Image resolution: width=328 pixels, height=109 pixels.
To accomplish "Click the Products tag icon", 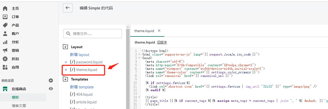I will (5, 25).
